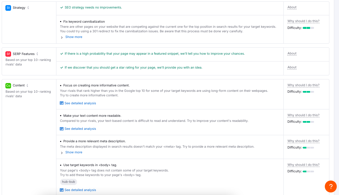This screenshot has height=195, width=339.
Task: Click the blue St Strategy badge icon
Action: (8, 8)
